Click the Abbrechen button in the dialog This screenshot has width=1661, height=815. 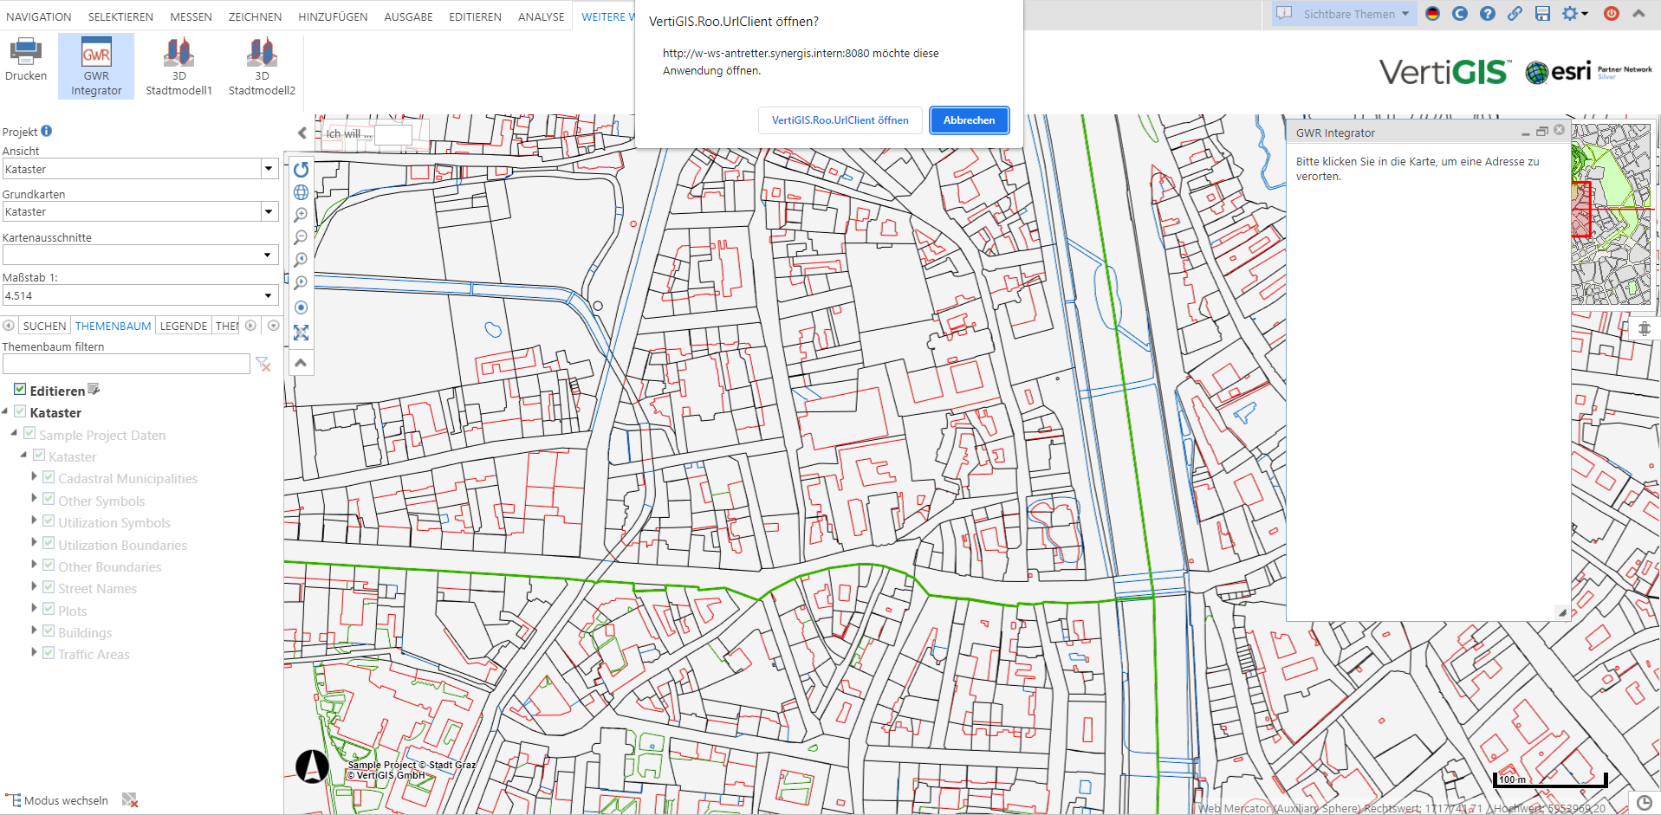click(x=969, y=120)
